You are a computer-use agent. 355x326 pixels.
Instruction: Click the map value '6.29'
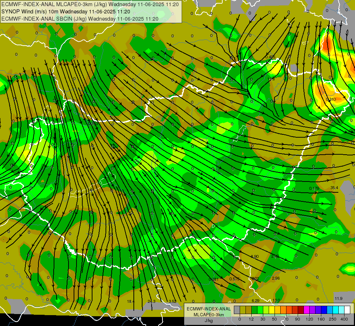pos(256,300)
